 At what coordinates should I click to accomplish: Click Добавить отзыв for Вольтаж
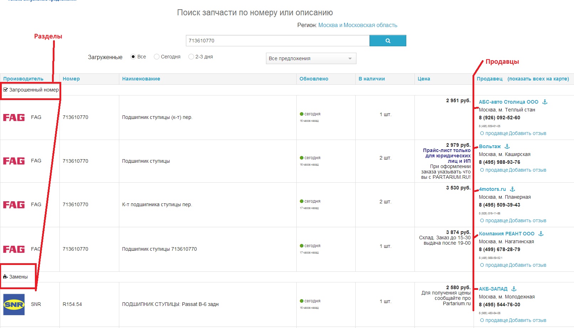pos(527,170)
